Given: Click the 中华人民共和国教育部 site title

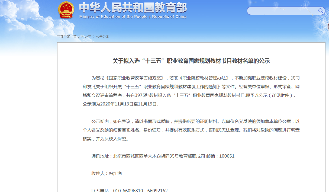Looking at the screenshot, I should (x=133, y=8).
